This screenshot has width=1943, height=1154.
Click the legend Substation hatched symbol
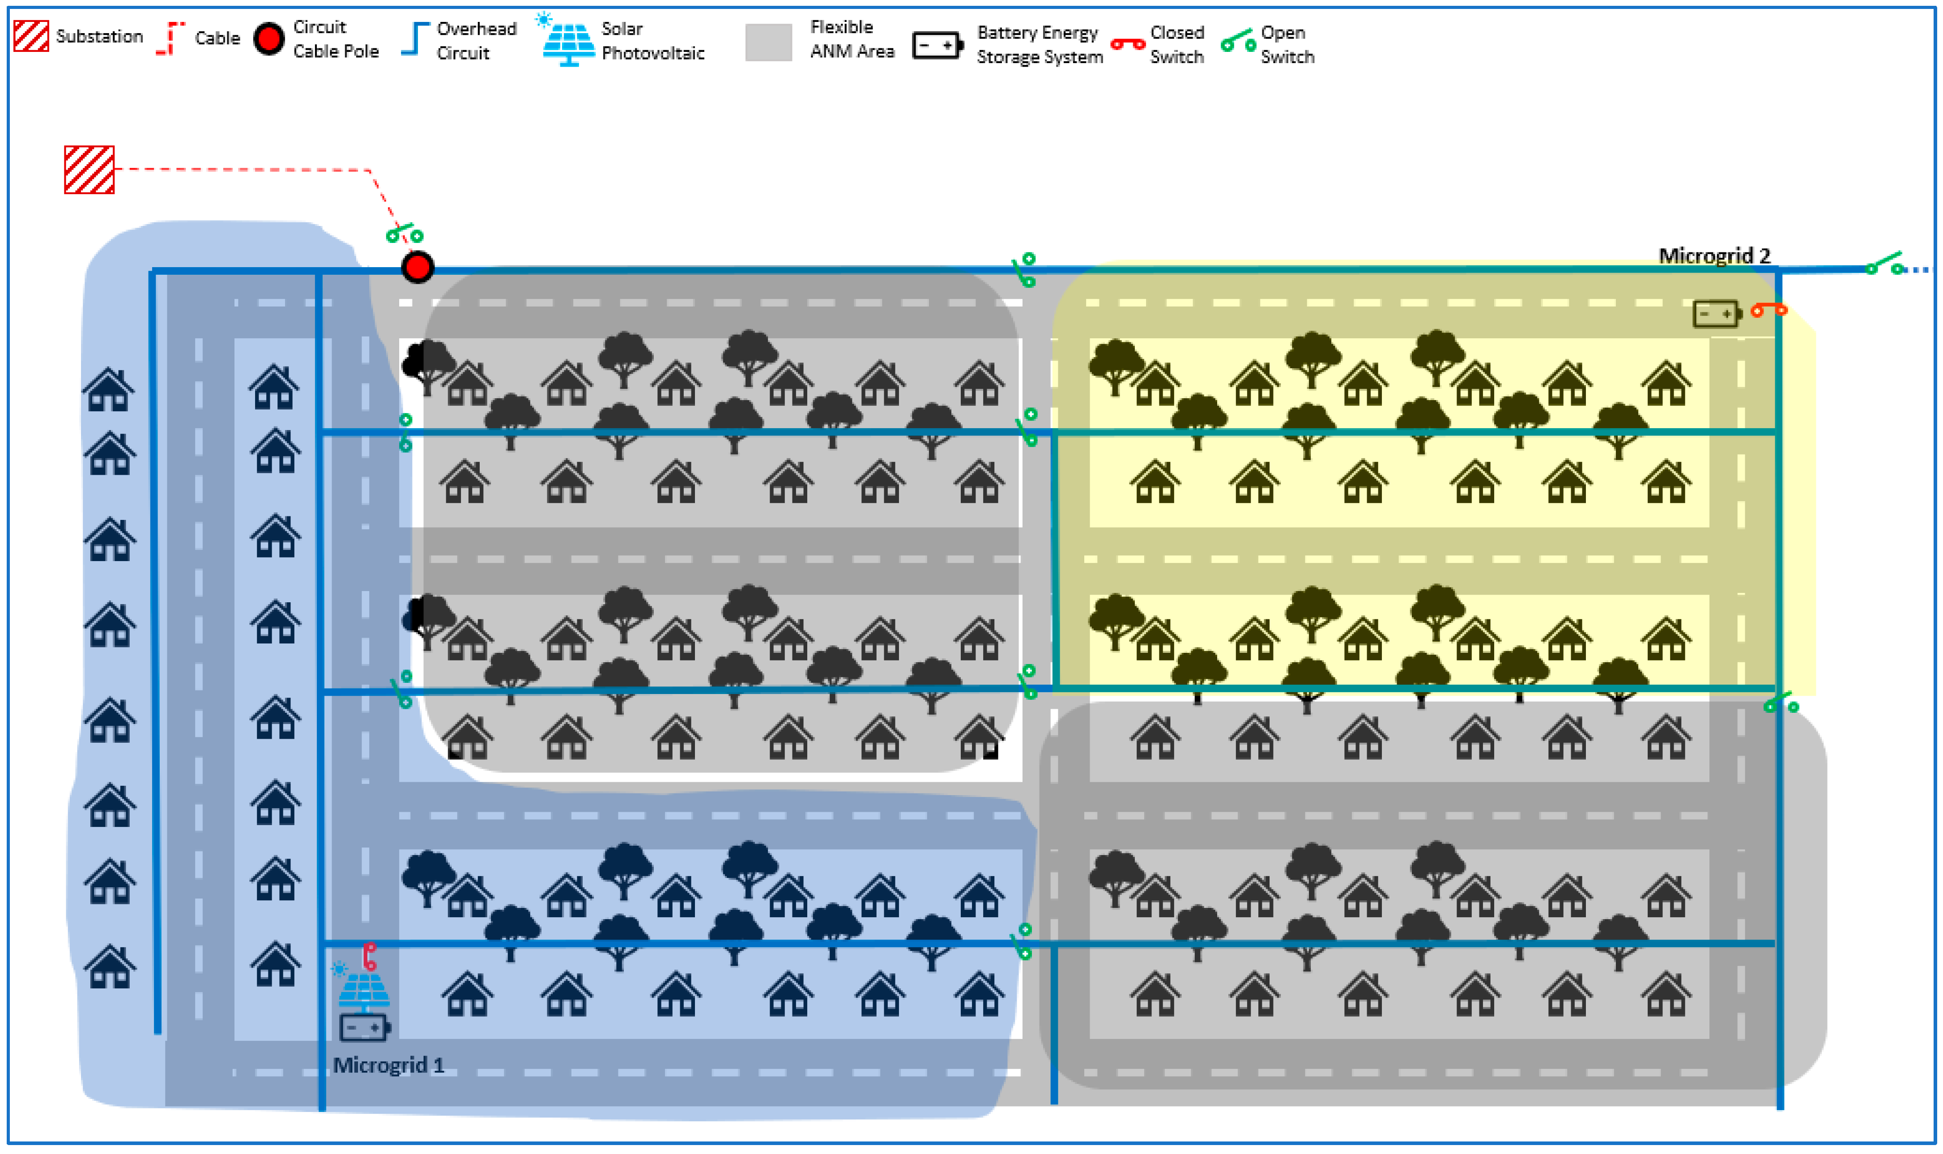tap(32, 37)
